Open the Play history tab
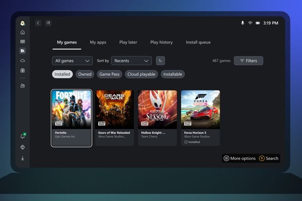This screenshot has width=302, height=201. (162, 42)
